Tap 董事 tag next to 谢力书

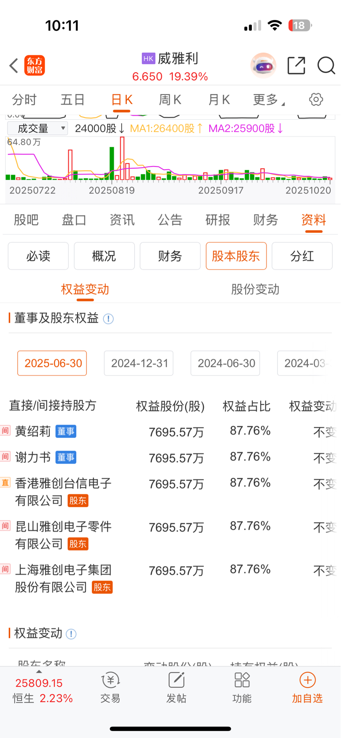tap(66, 457)
